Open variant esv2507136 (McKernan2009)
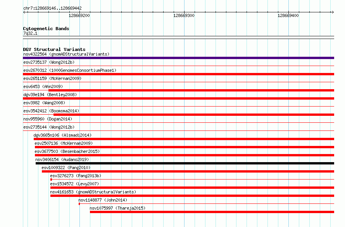Viewport: 345px width, 227px height. (x=64, y=143)
